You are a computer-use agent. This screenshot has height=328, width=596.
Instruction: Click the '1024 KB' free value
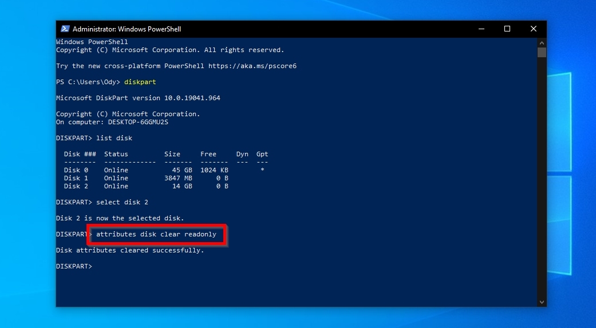(x=214, y=170)
